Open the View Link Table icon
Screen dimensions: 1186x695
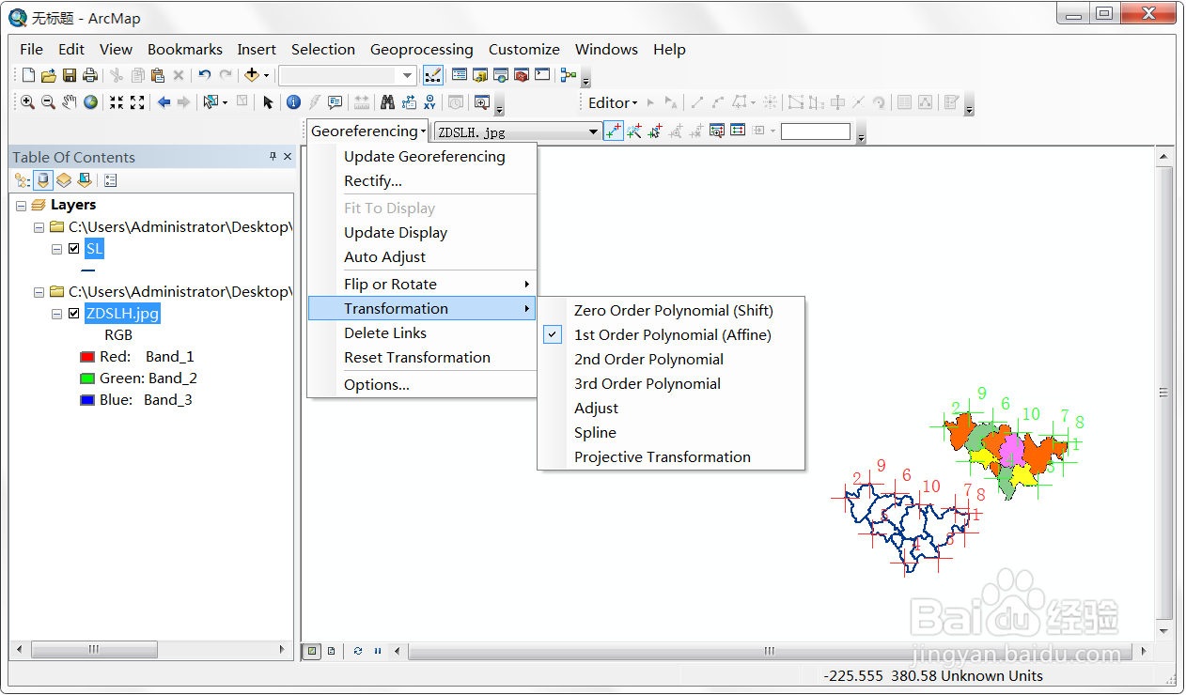click(738, 131)
